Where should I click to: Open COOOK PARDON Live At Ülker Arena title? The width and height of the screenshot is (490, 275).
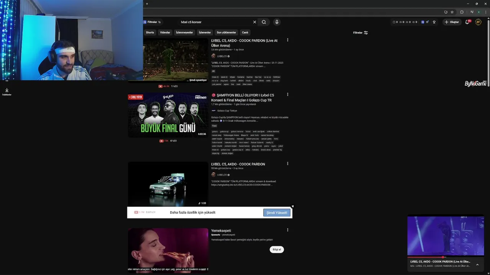click(x=244, y=43)
